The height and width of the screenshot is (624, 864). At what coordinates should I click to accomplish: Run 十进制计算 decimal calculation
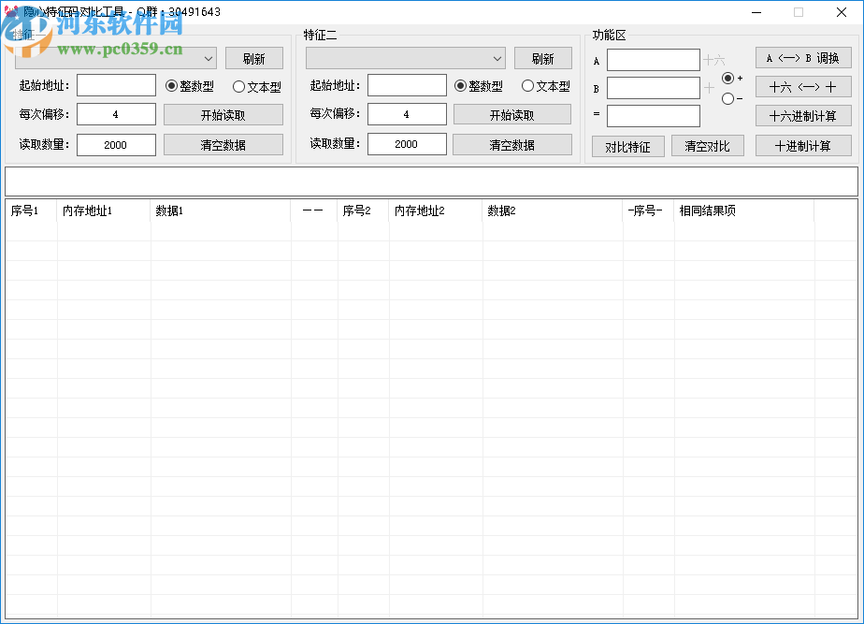[x=802, y=144]
